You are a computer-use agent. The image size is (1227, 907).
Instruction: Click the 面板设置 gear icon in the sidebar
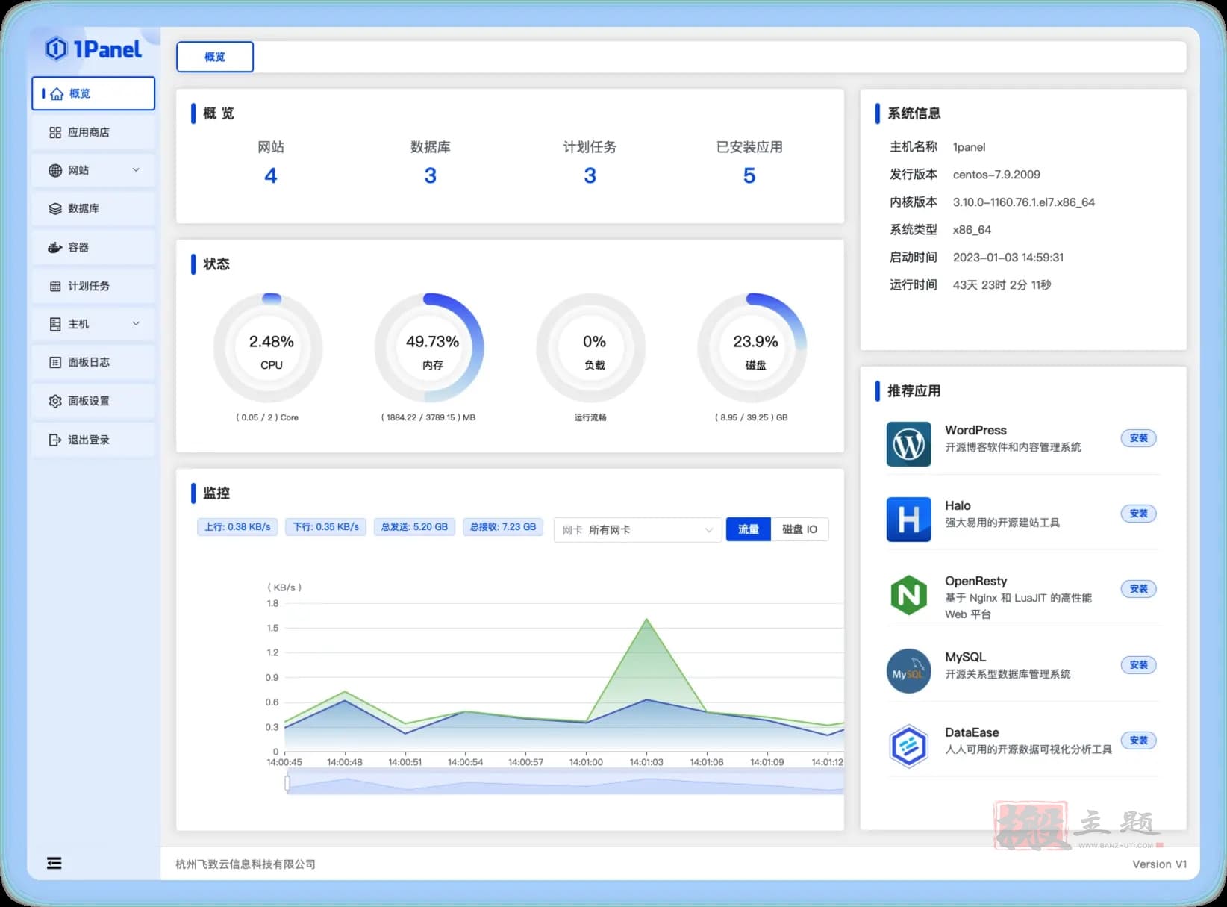click(x=55, y=401)
